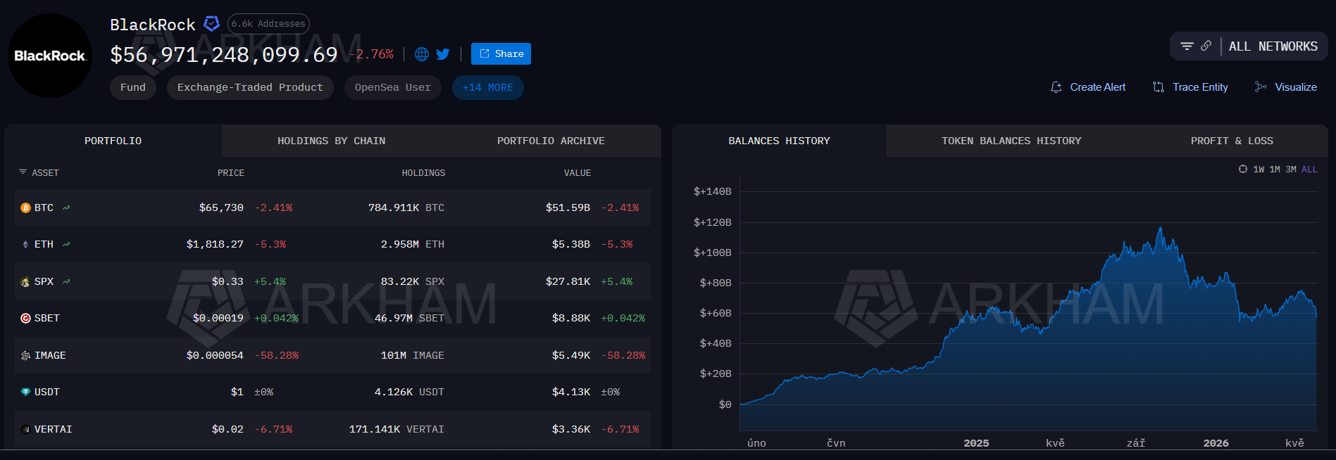
Task: Click Trace Entity
Action: (1190, 87)
